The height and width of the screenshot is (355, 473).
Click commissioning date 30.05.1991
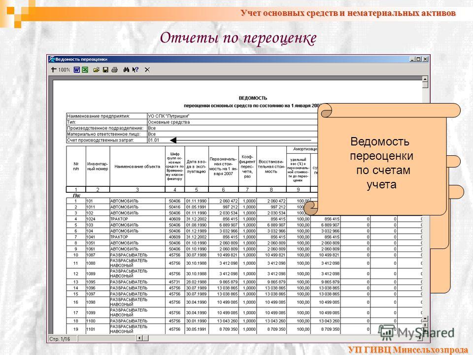[x=197, y=329]
